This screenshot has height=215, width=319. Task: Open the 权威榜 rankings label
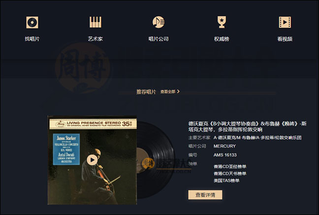pos(222,39)
